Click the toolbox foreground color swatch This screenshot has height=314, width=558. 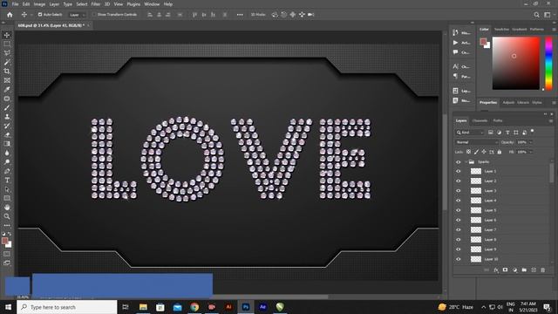tap(4, 241)
